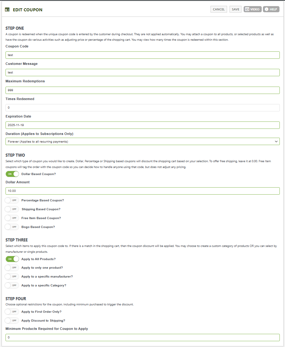Enable Shipping Based Coupon toggle
This screenshot has height=347, width=285.
12,209
